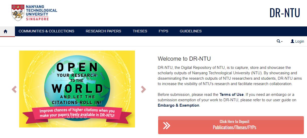Click Here to Deposit Publications/Theses/FYPs button
This screenshot has width=307, height=138.
click(x=231, y=125)
